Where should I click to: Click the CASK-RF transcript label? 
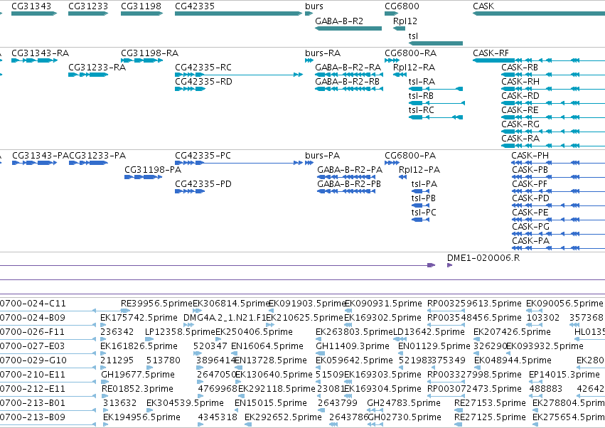pyautogui.click(x=491, y=53)
